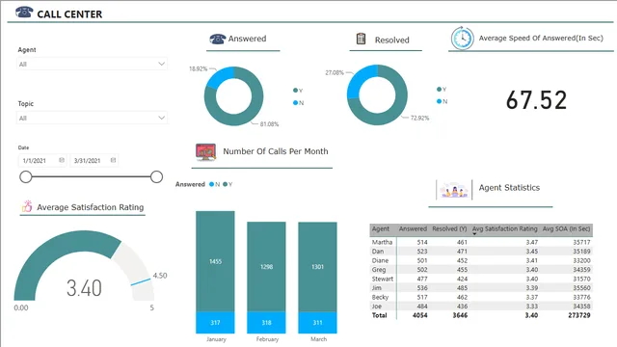Select Becky row in agent table
617x347 pixels.
point(481,297)
